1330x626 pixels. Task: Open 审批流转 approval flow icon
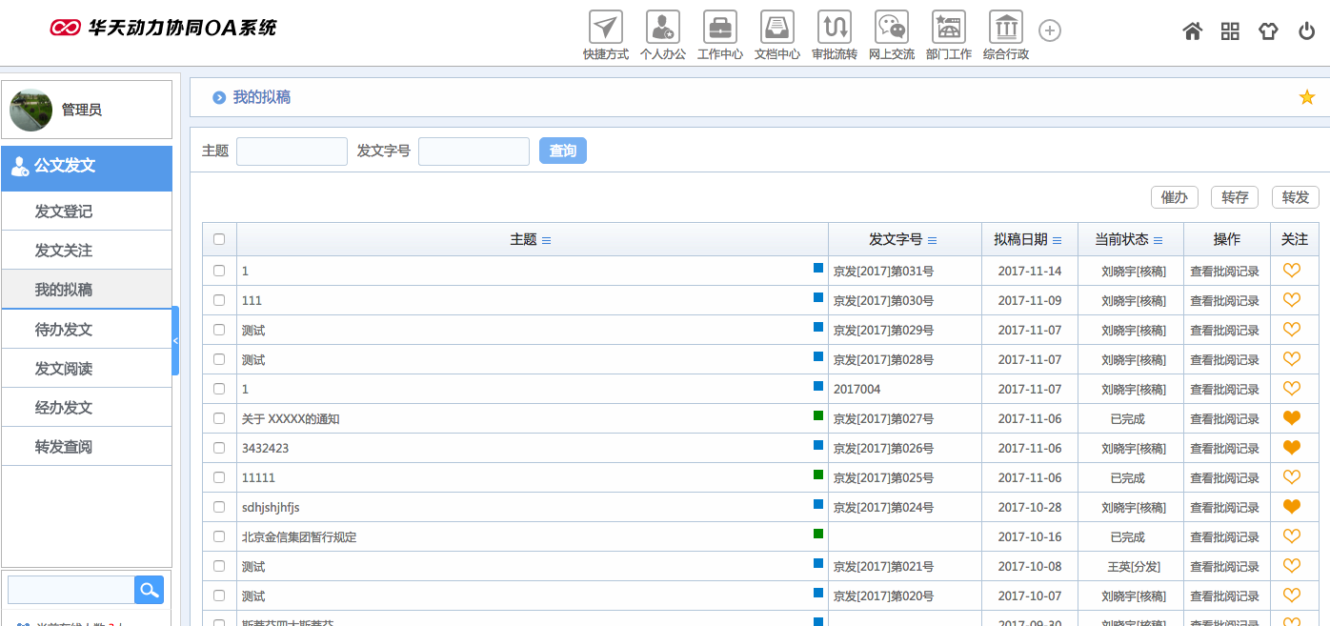[x=835, y=28]
